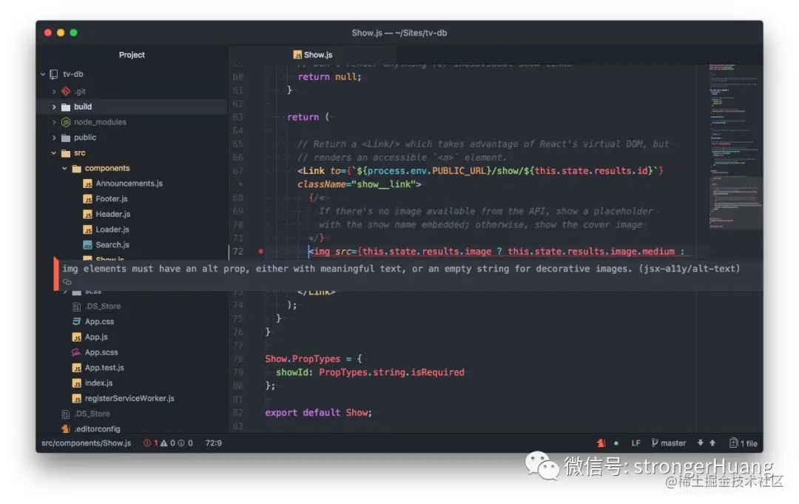Click the JS icon beside Loader.js
The width and height of the screenshot is (799, 504).
(x=87, y=229)
